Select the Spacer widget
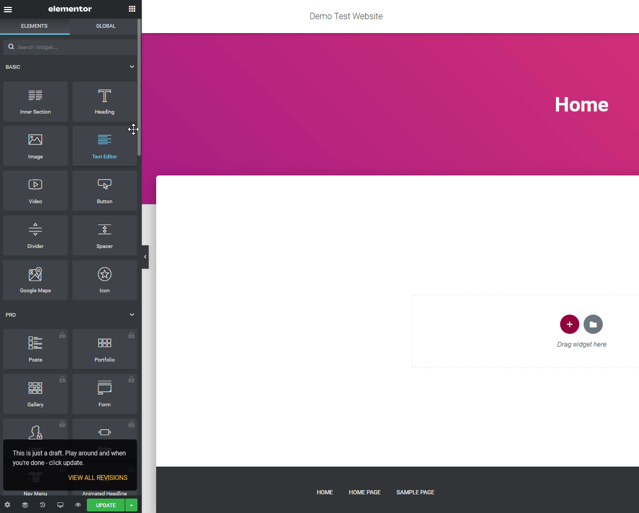Viewport: 639px width, 513px height. 105,236
